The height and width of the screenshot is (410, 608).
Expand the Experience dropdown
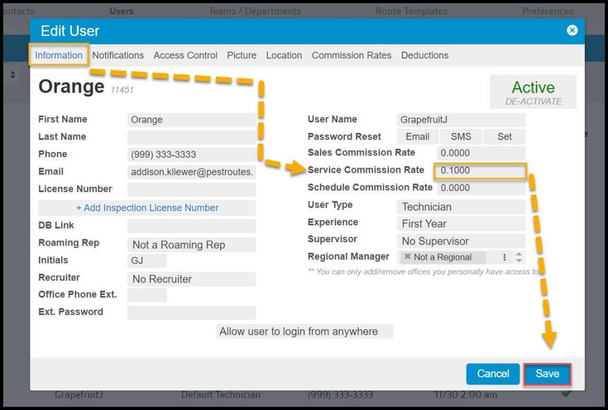pos(460,224)
